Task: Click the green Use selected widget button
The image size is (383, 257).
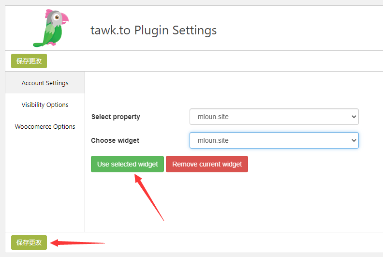Action: (x=127, y=164)
